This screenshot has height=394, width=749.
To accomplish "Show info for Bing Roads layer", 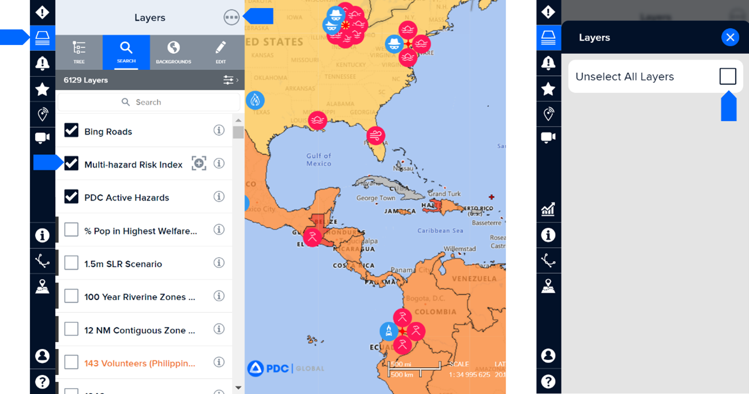I will [219, 130].
